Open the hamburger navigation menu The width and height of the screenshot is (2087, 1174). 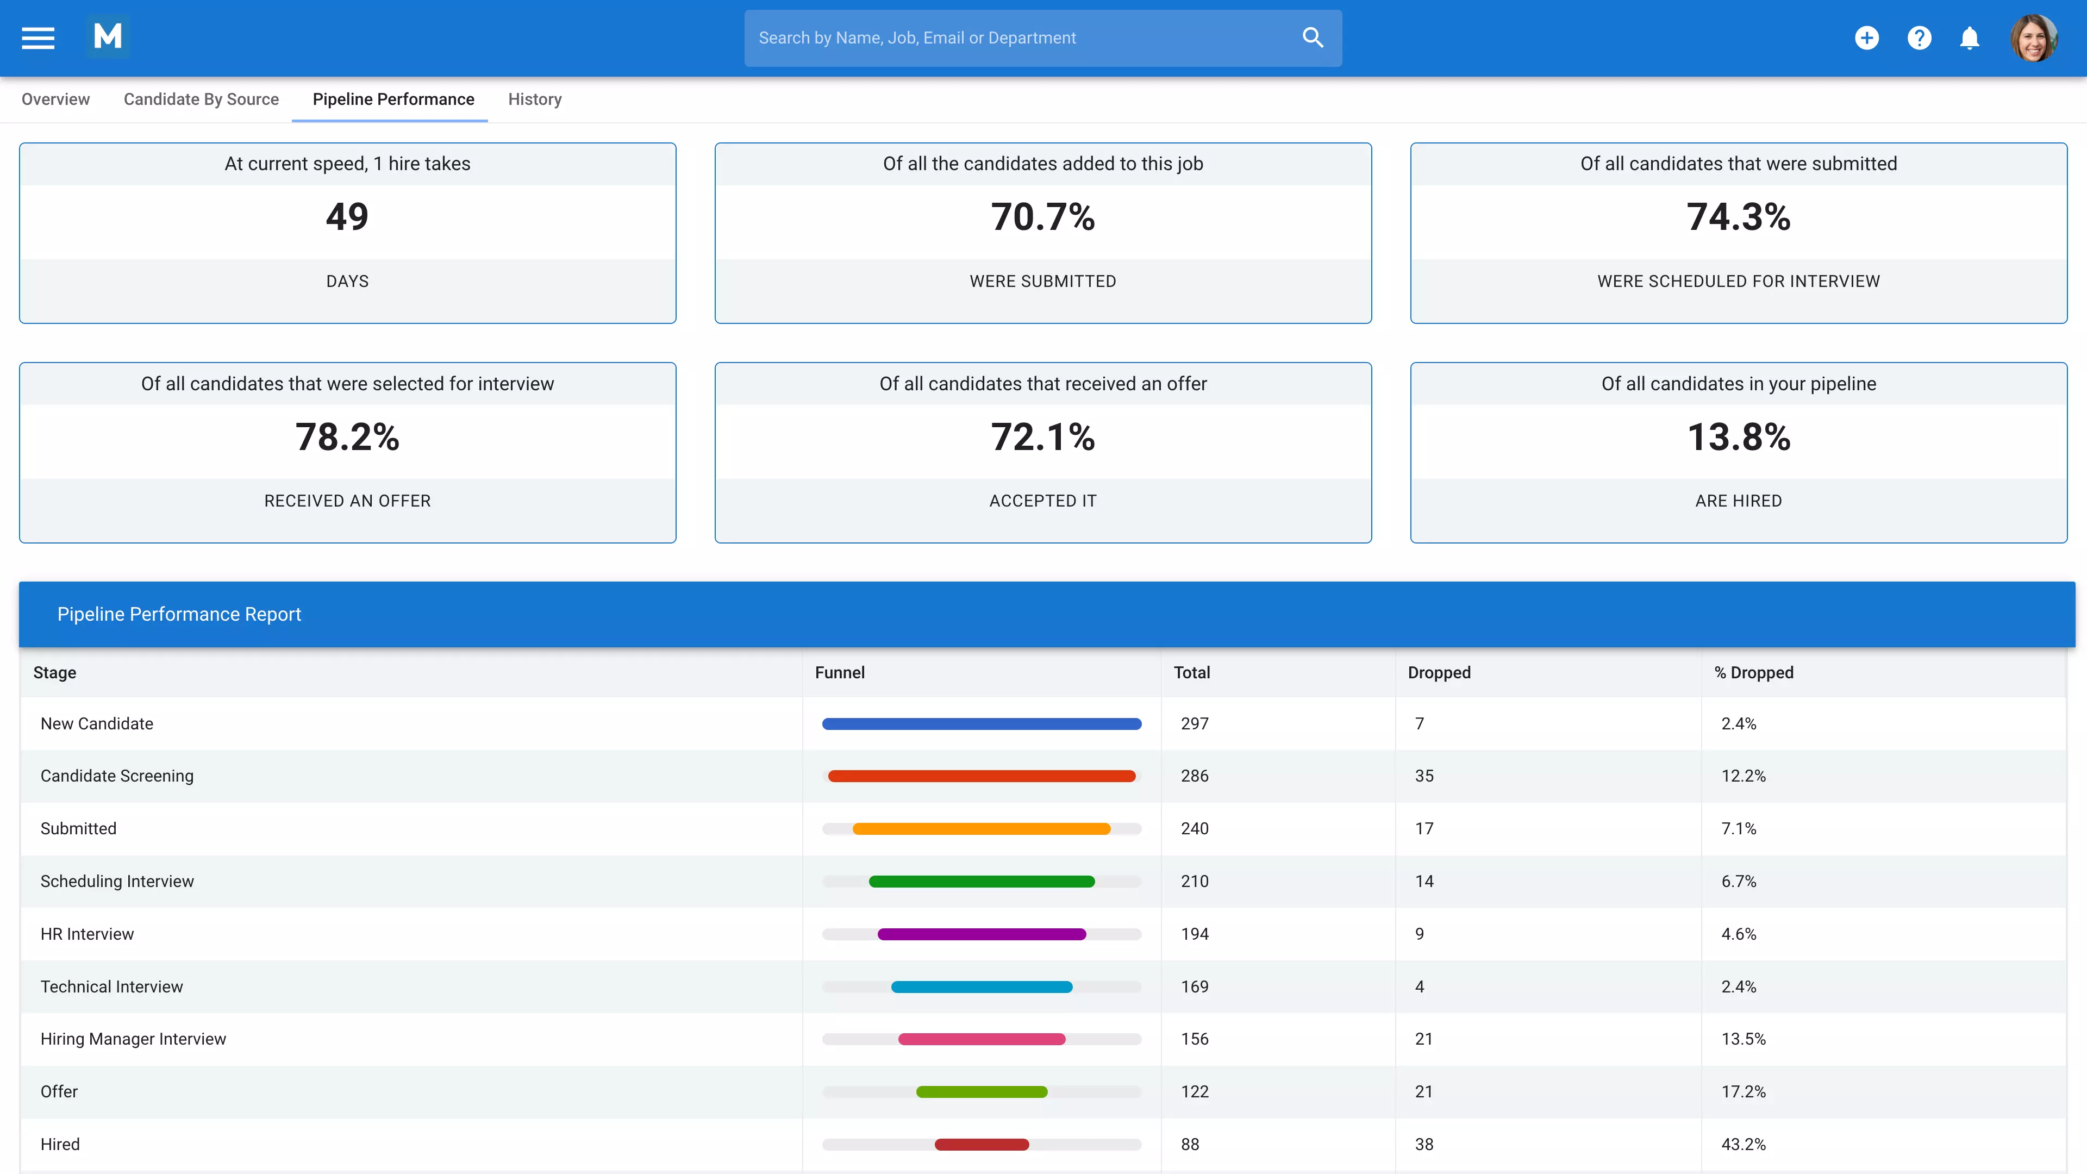point(38,38)
